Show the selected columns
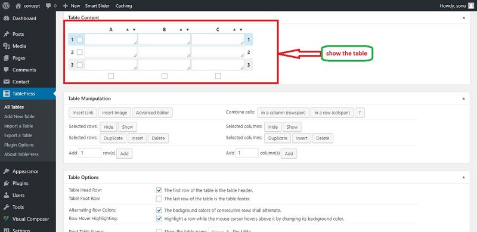 click(292, 127)
